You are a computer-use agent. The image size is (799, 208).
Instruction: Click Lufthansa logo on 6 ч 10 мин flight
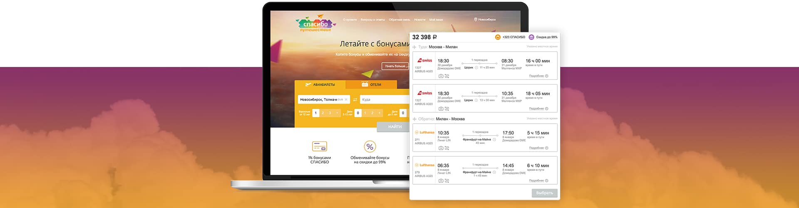424,165
